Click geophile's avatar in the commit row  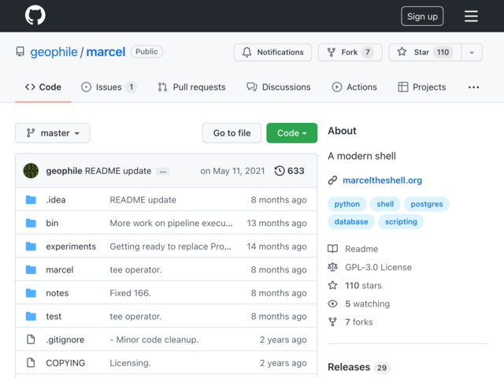(x=31, y=171)
